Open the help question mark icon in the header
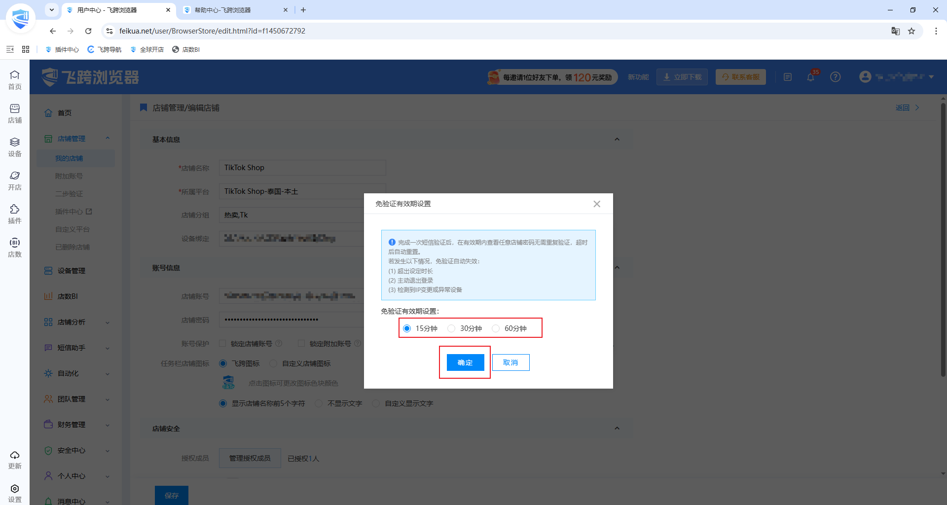947x505 pixels. (835, 77)
